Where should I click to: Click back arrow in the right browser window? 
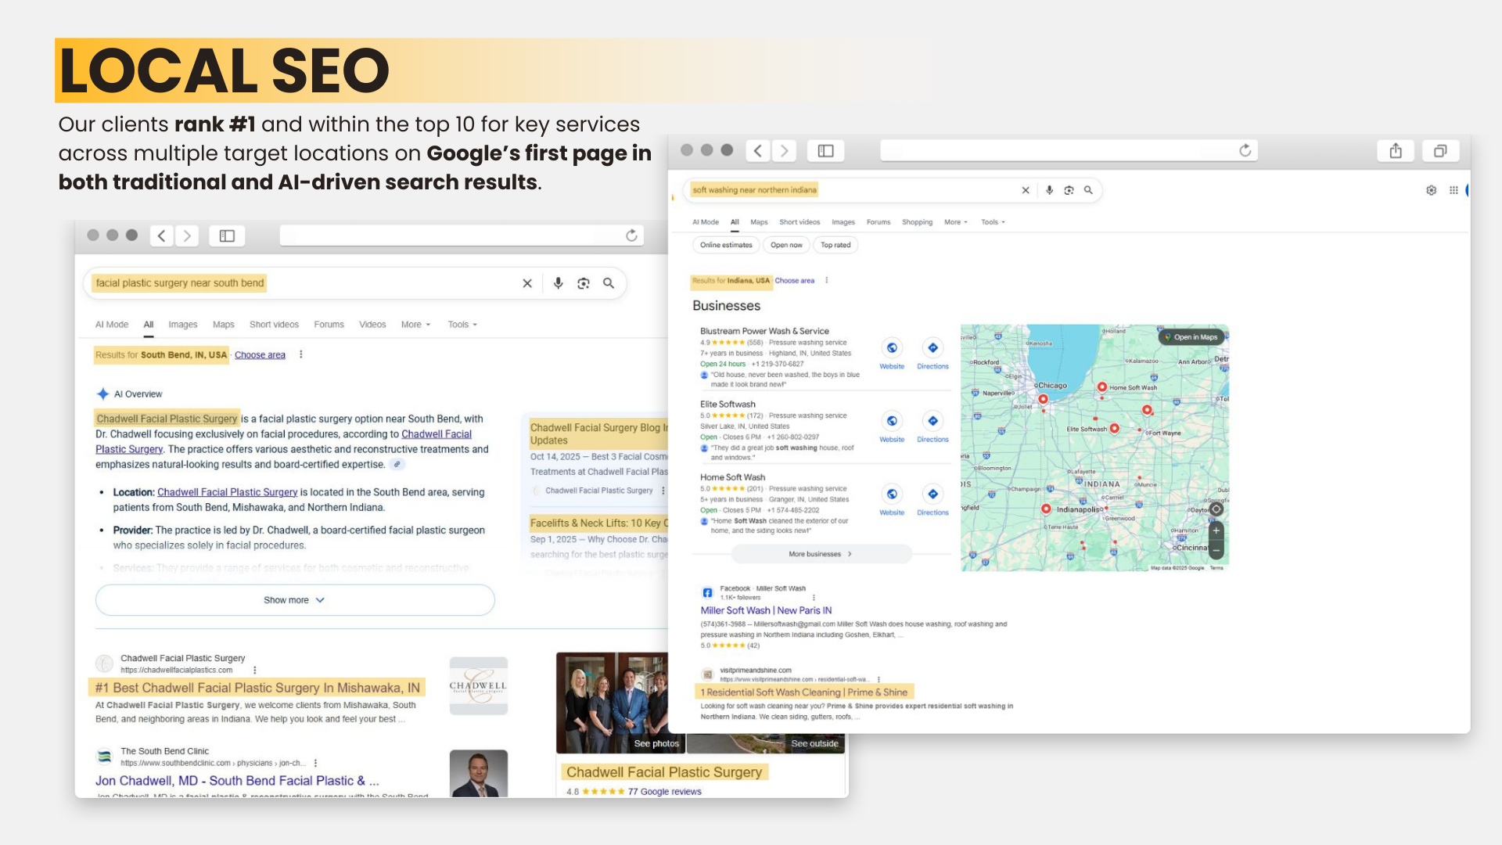tap(758, 150)
